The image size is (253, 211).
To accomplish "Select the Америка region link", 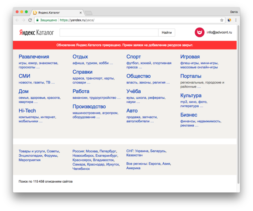I will point(133,168).
